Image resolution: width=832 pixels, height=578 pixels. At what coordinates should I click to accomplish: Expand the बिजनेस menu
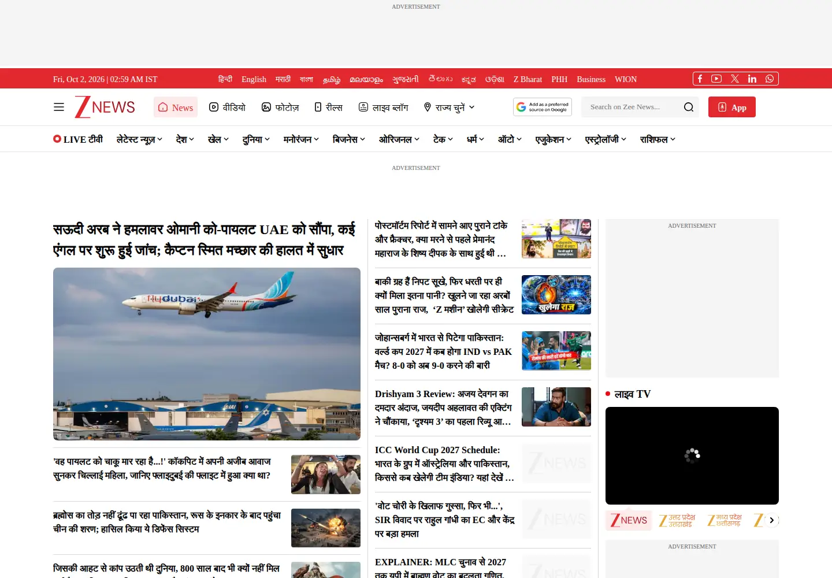coord(349,139)
